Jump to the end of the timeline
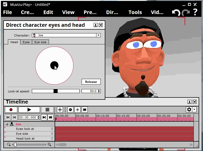The image size is (203, 151). point(50,117)
